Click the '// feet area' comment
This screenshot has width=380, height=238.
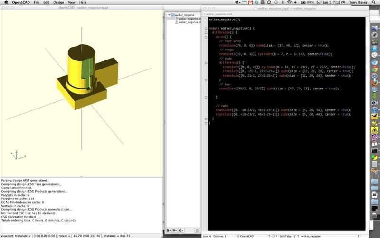point(230,41)
